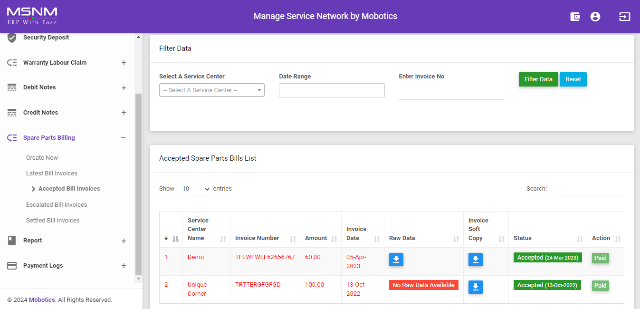Download raw data for Demo invoice
The height and width of the screenshot is (309, 640).
tap(396, 260)
